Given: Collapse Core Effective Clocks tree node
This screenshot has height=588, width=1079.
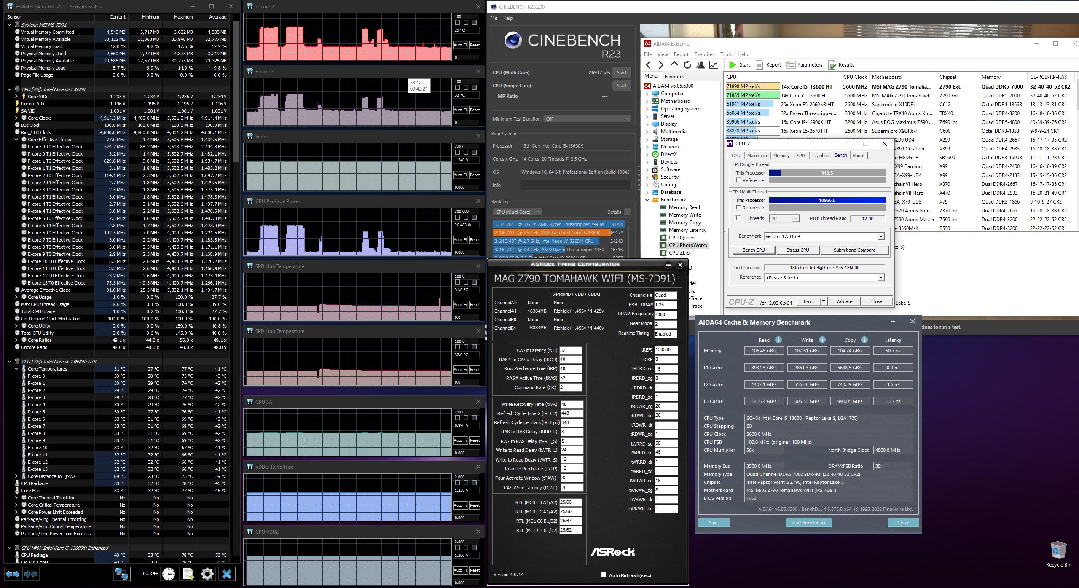Looking at the screenshot, I should coord(16,140).
